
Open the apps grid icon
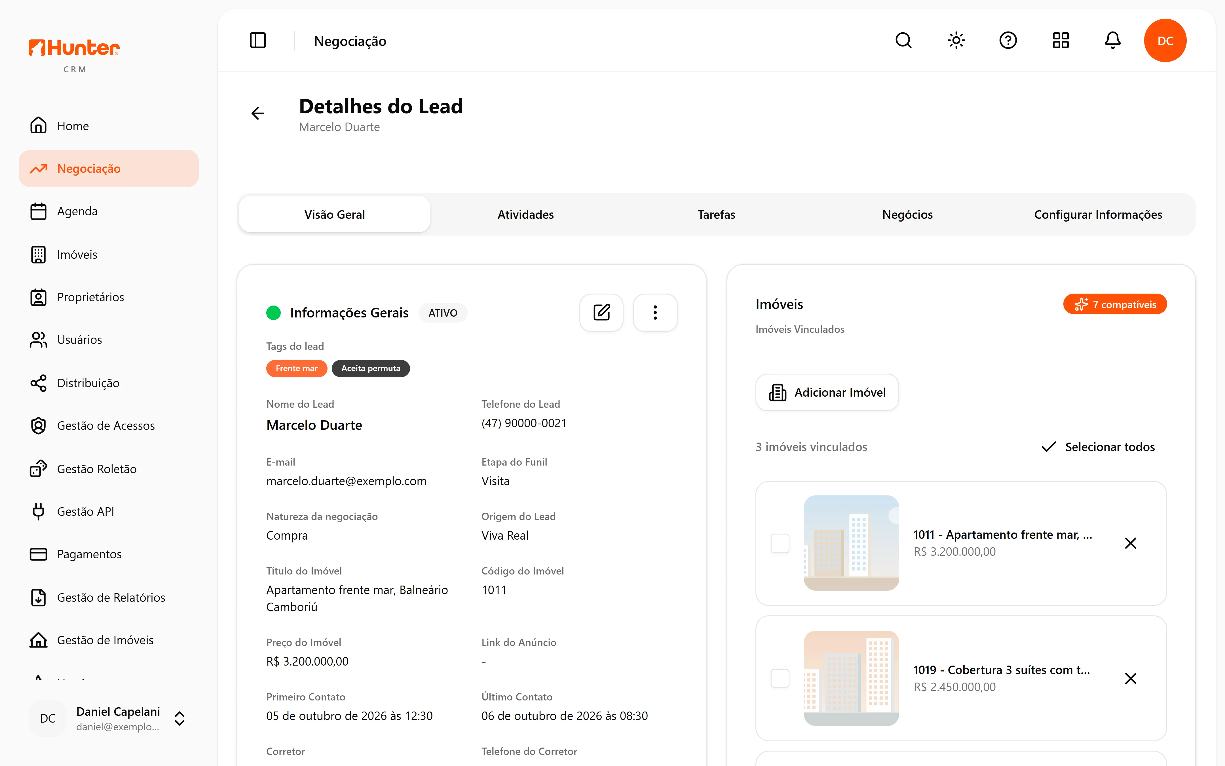[x=1061, y=41]
